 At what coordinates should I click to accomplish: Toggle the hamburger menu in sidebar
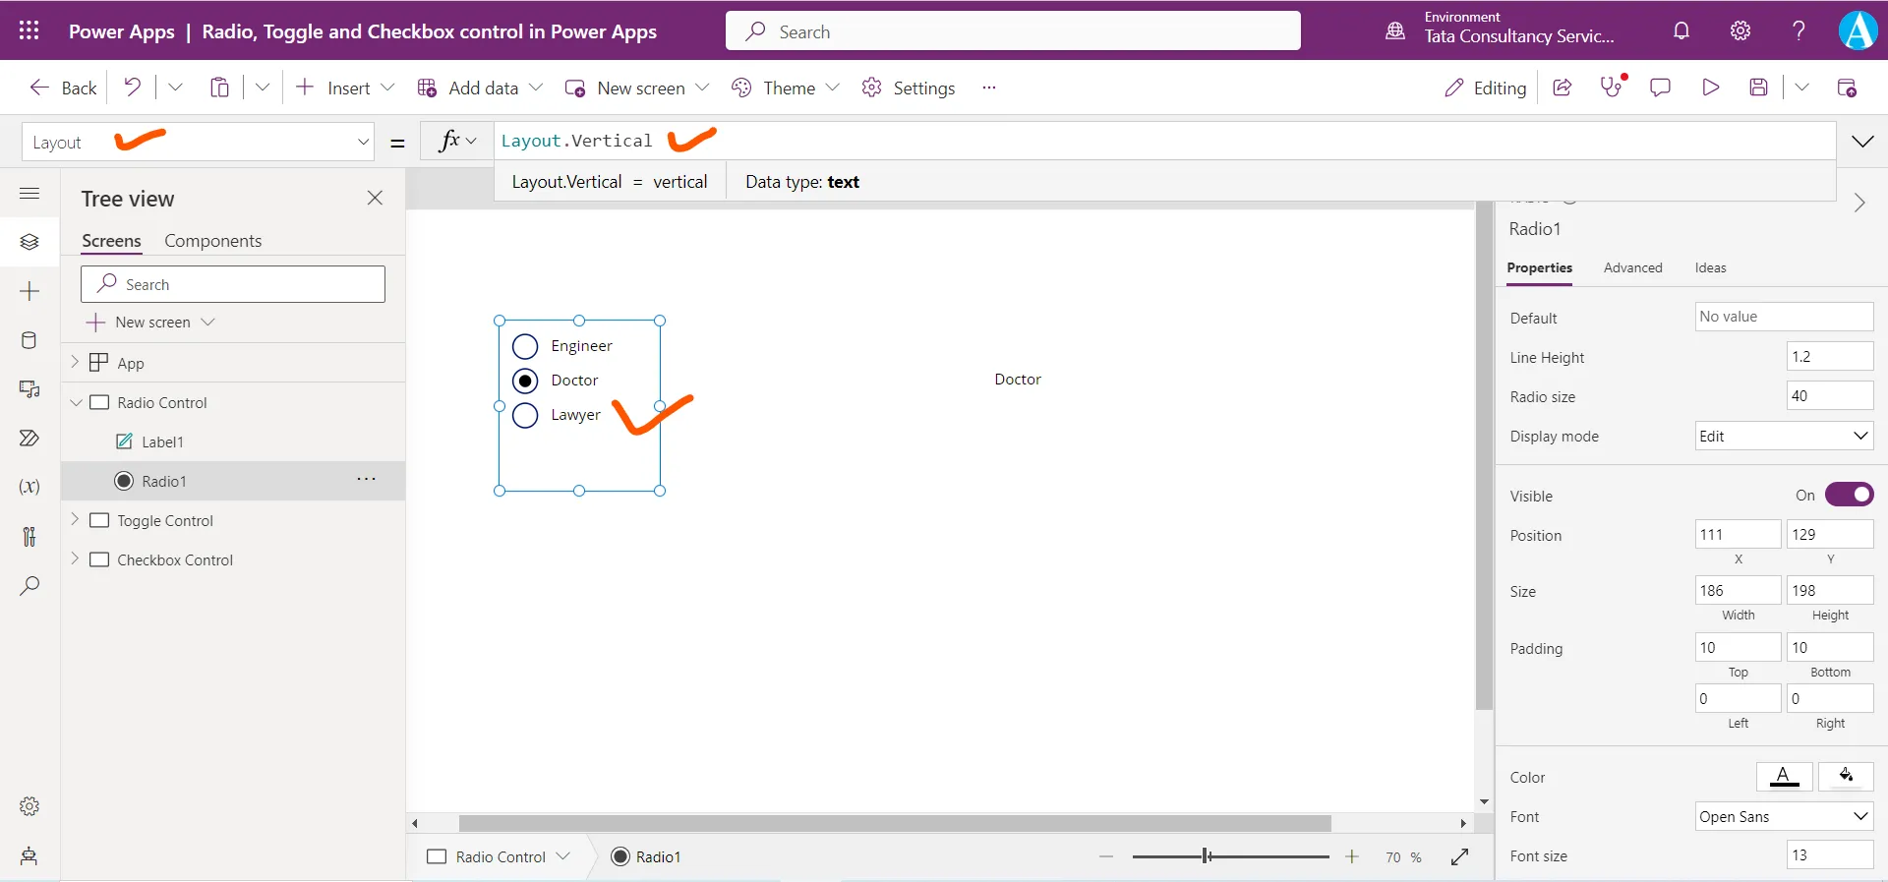click(29, 194)
